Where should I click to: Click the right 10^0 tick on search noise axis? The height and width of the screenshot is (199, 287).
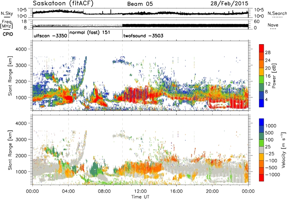tap(259, 16)
